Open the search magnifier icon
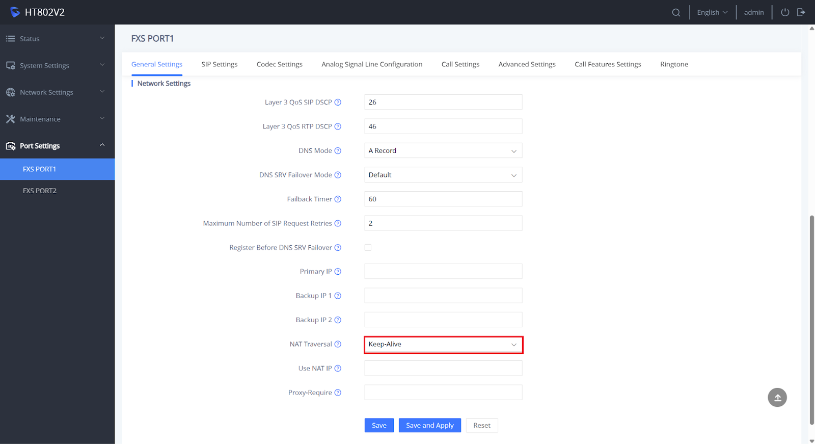The width and height of the screenshot is (815, 444). pos(676,12)
